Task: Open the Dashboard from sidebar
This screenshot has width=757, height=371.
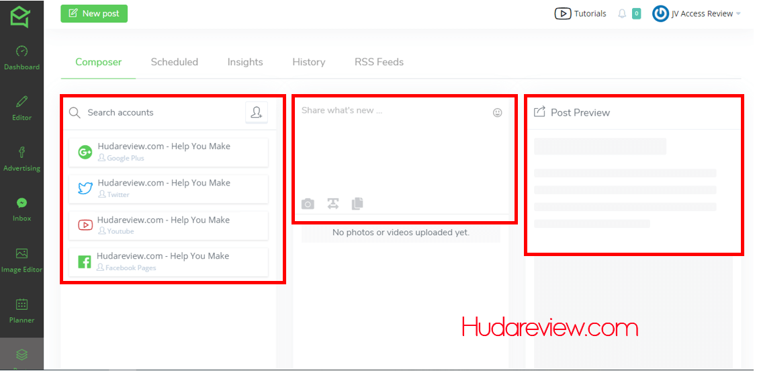Action: (x=21, y=57)
